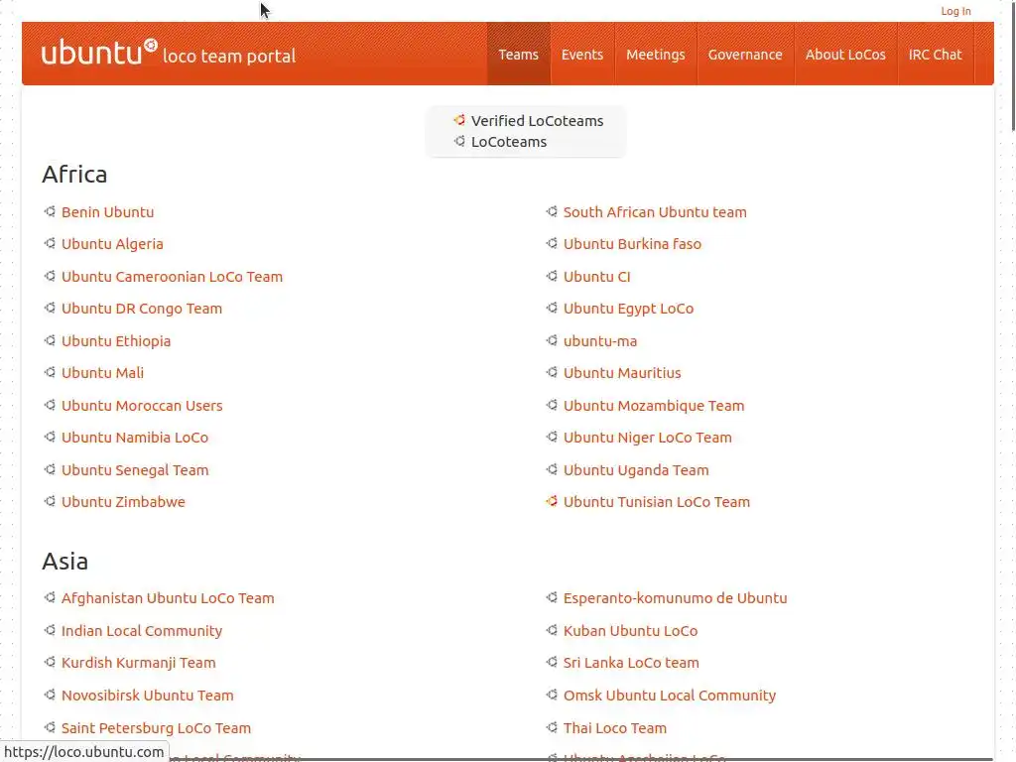Open the Ubuntu Algeria team page
Image resolution: width=1016 pixels, height=762 pixels.
coord(112,244)
